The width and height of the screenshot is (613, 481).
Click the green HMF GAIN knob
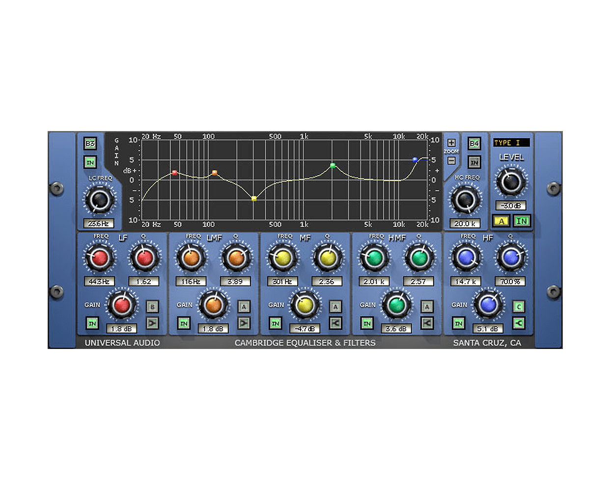click(396, 305)
